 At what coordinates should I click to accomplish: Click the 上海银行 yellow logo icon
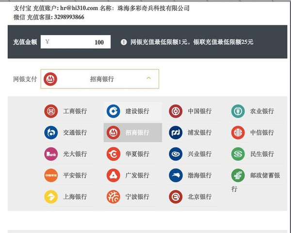(51, 197)
